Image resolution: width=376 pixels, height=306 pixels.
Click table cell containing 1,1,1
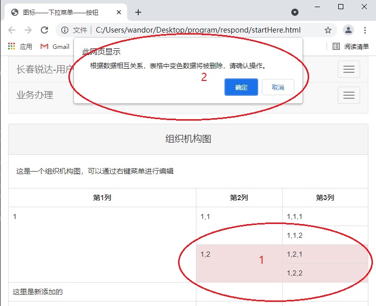click(325, 216)
